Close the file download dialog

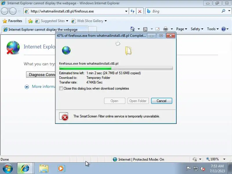[x=171, y=36]
